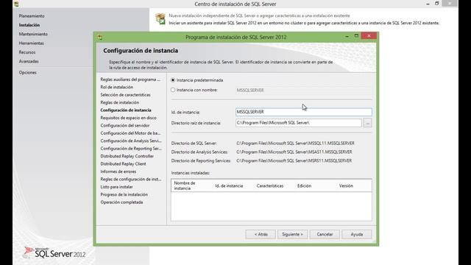Click the MSAS11.MSSQLSERVER directory path text

tap(294, 152)
